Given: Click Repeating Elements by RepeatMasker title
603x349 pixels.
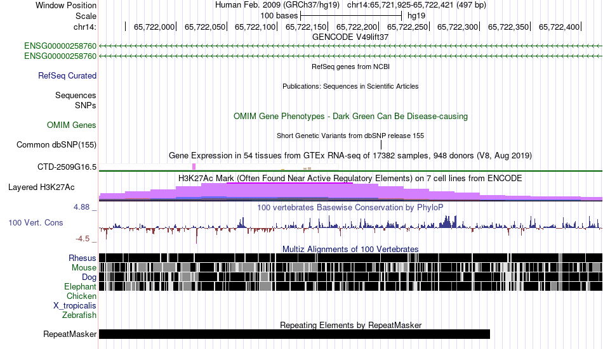Looking at the screenshot, I should [350, 325].
